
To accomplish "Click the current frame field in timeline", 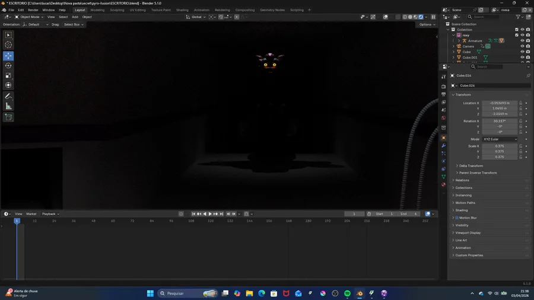I will coord(354,214).
